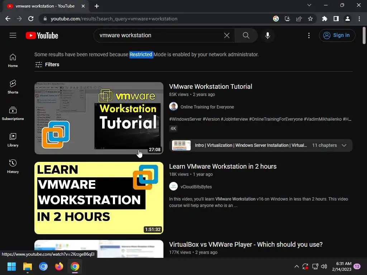Screen dimensions: 367x275
Task: Clear the search box with the X
Action: pyautogui.click(x=227, y=35)
